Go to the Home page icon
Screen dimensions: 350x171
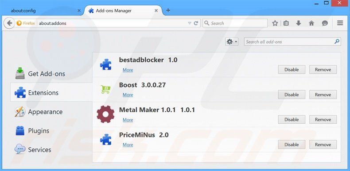(x=311, y=23)
